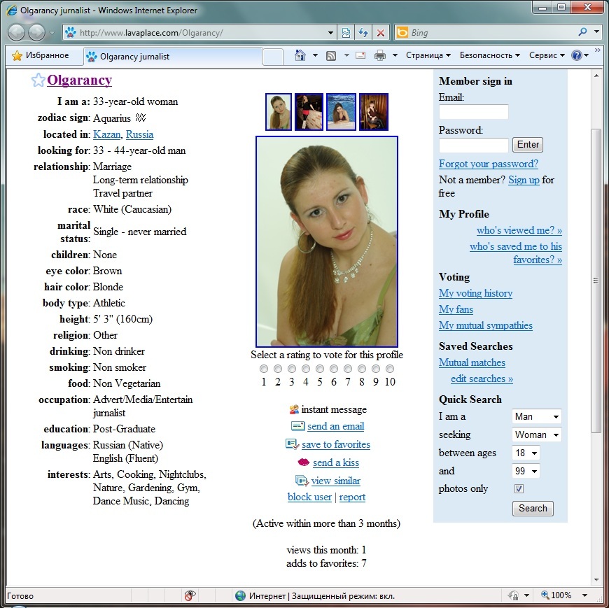
Task: Click the star icon beside the Olgarancy heading
Action: coord(38,80)
